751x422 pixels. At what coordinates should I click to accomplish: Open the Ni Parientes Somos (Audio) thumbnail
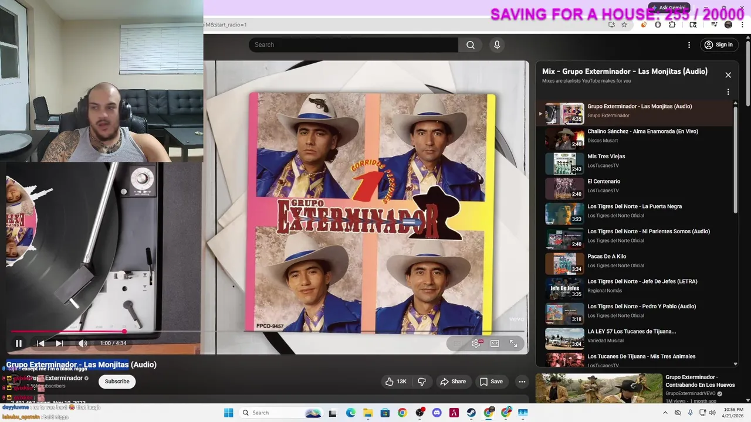564,239
